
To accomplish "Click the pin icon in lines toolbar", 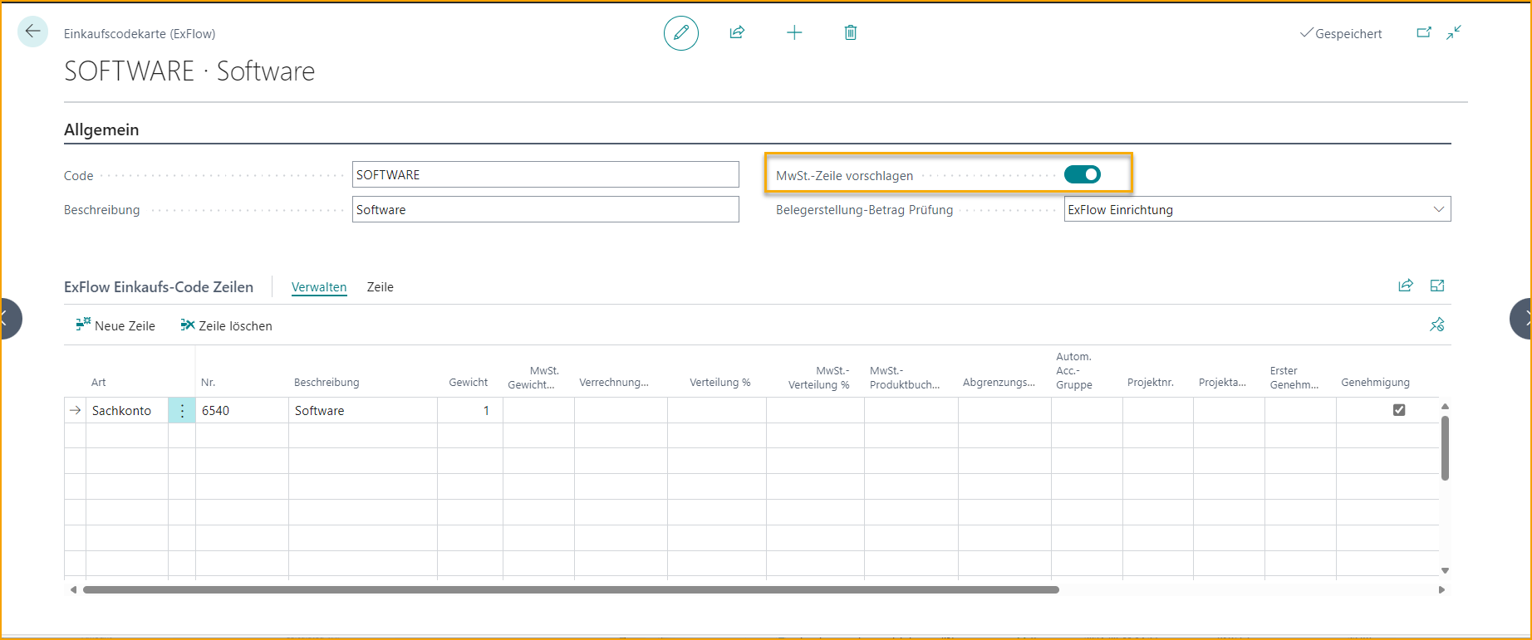I will 1437,325.
